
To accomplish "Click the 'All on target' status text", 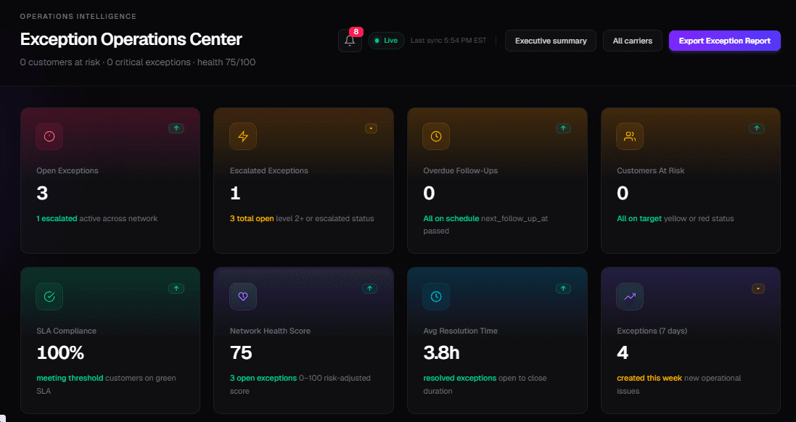I will click(x=639, y=218).
